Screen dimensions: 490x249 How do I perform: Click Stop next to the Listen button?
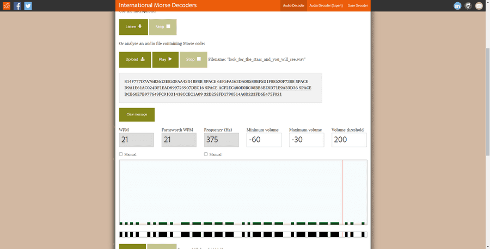pyautogui.click(x=163, y=27)
